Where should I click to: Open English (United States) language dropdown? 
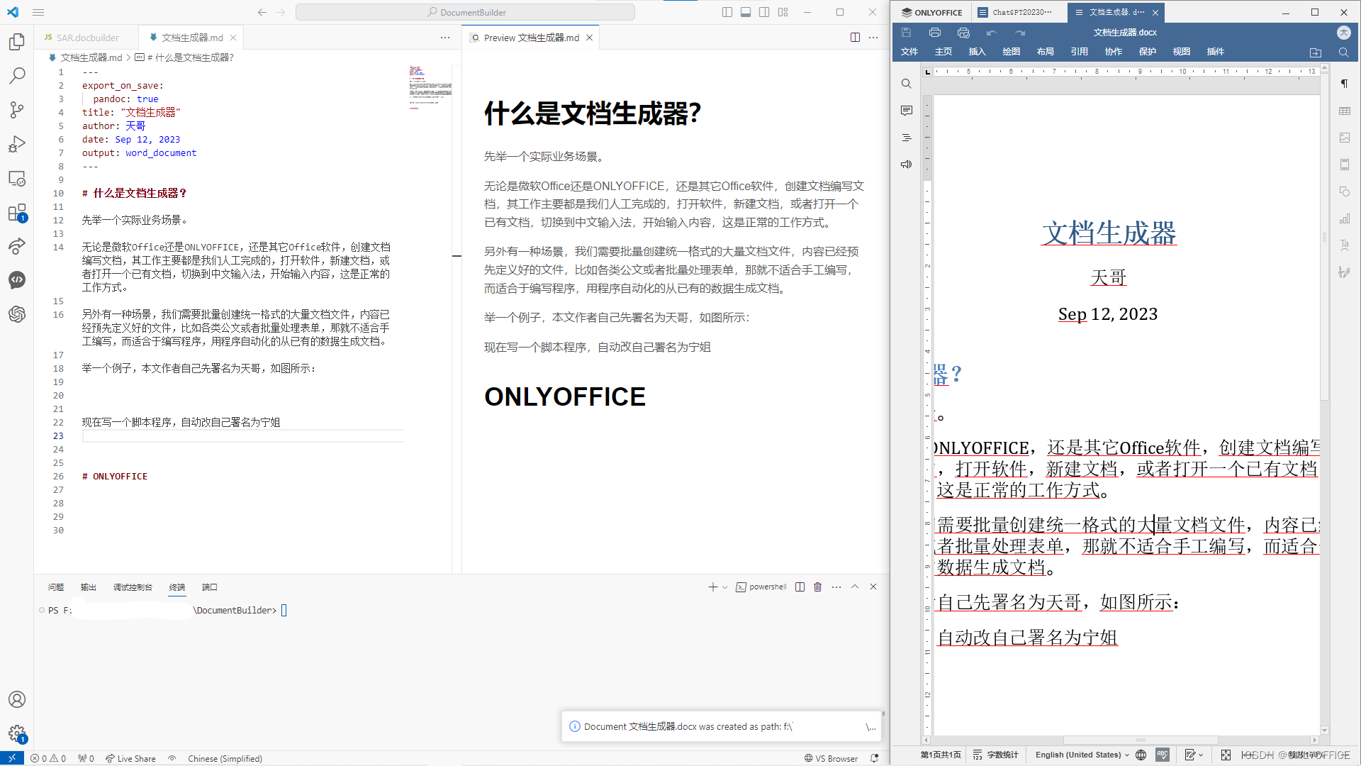coord(1082,755)
